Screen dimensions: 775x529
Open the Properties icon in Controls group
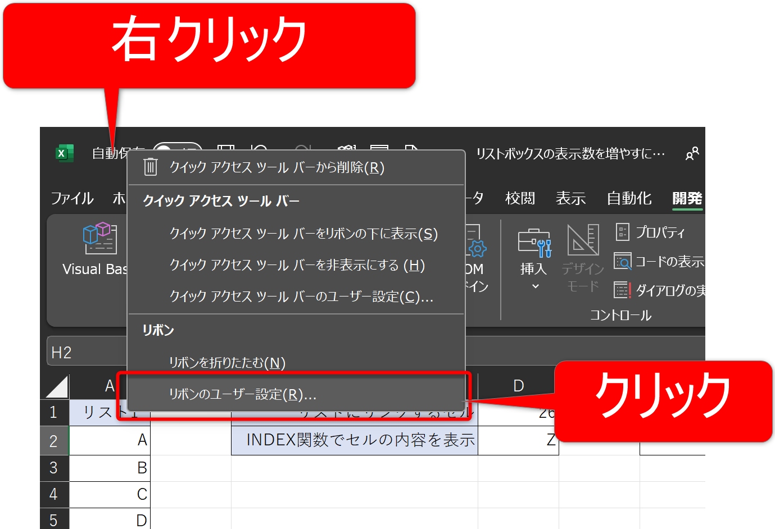coord(623,232)
